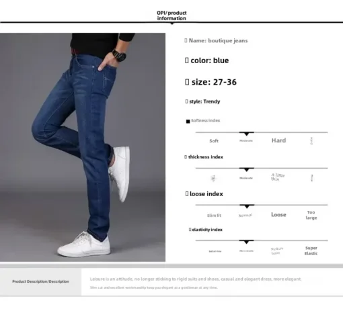Image resolution: width=343 pixels, height=317 pixels.
Task: Click the OPI/product information heading
Action: point(171,15)
